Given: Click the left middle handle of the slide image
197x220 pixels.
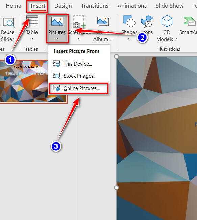Looking at the screenshot, I should (x=116, y=188).
